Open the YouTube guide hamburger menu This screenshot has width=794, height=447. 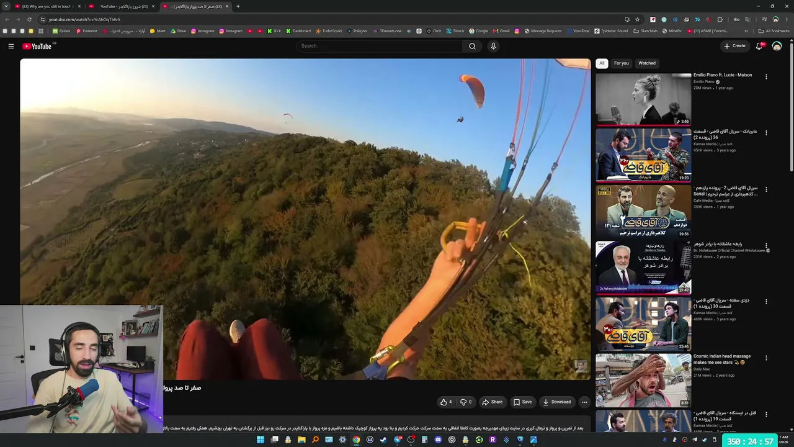[11, 46]
